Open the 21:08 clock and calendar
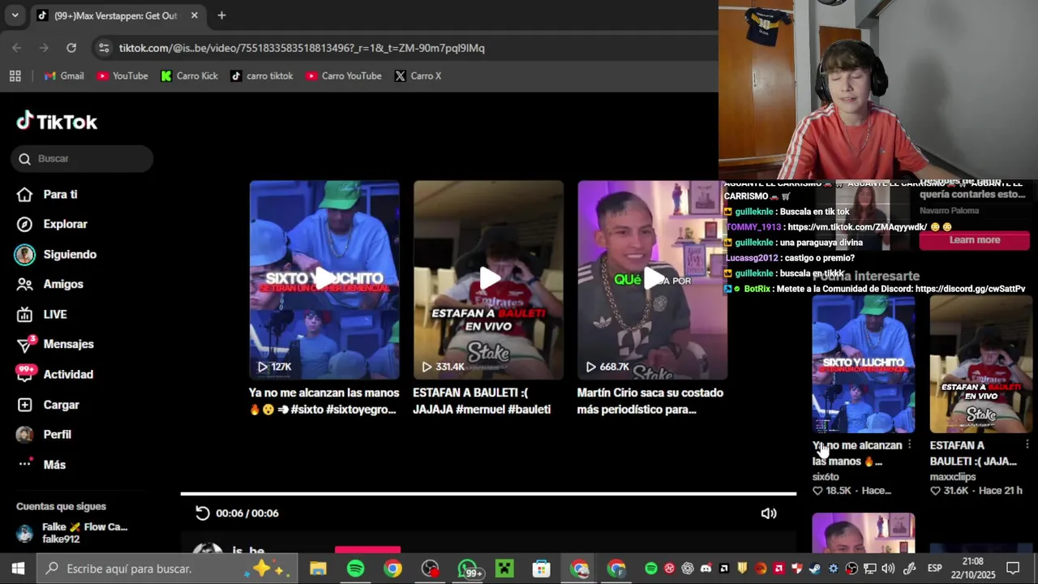 [x=973, y=569]
